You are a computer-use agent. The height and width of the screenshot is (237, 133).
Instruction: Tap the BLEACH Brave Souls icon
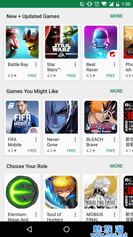[100, 117]
